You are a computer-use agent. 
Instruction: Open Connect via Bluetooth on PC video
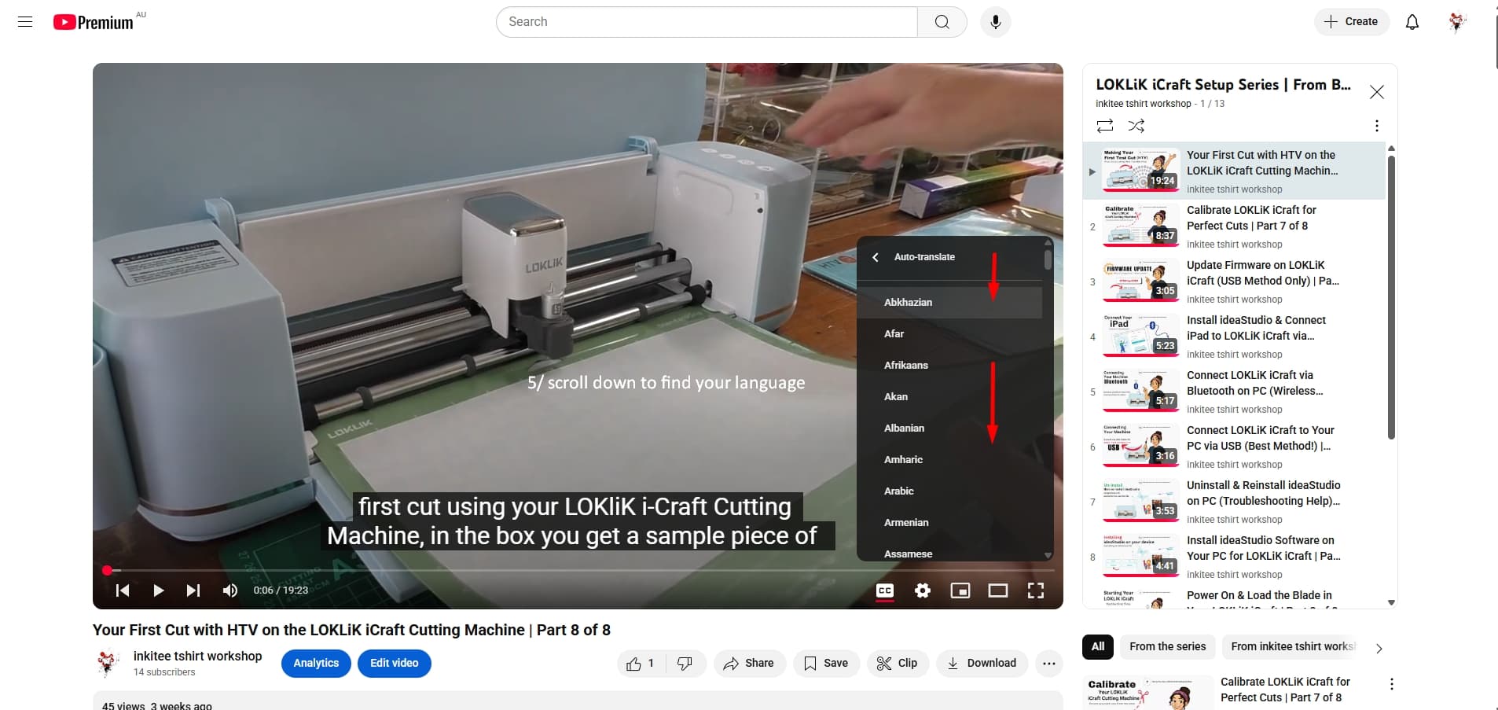point(1234,392)
